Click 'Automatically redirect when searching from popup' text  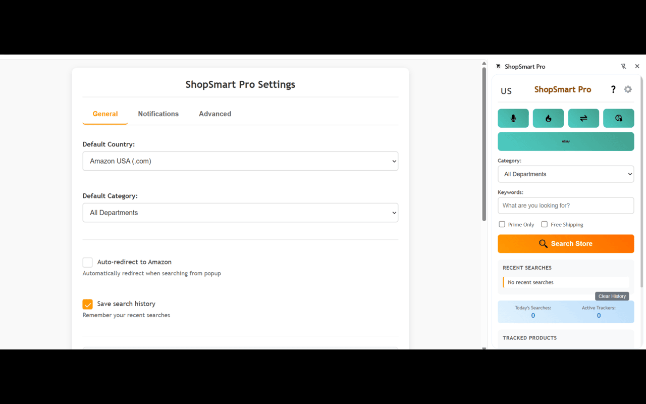(152, 273)
